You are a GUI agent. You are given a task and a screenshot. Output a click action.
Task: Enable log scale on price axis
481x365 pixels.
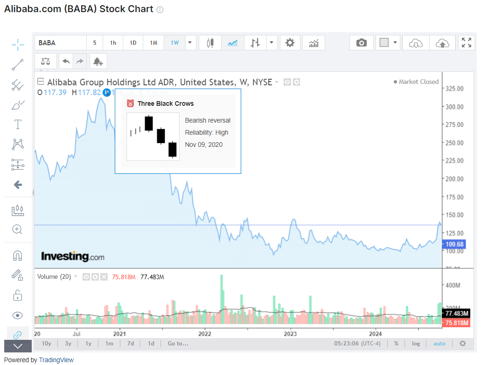click(416, 344)
